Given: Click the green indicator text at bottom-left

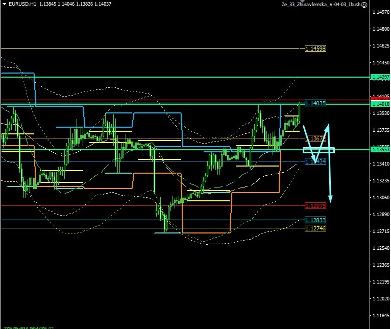Looking at the screenshot, I should tap(28, 327).
